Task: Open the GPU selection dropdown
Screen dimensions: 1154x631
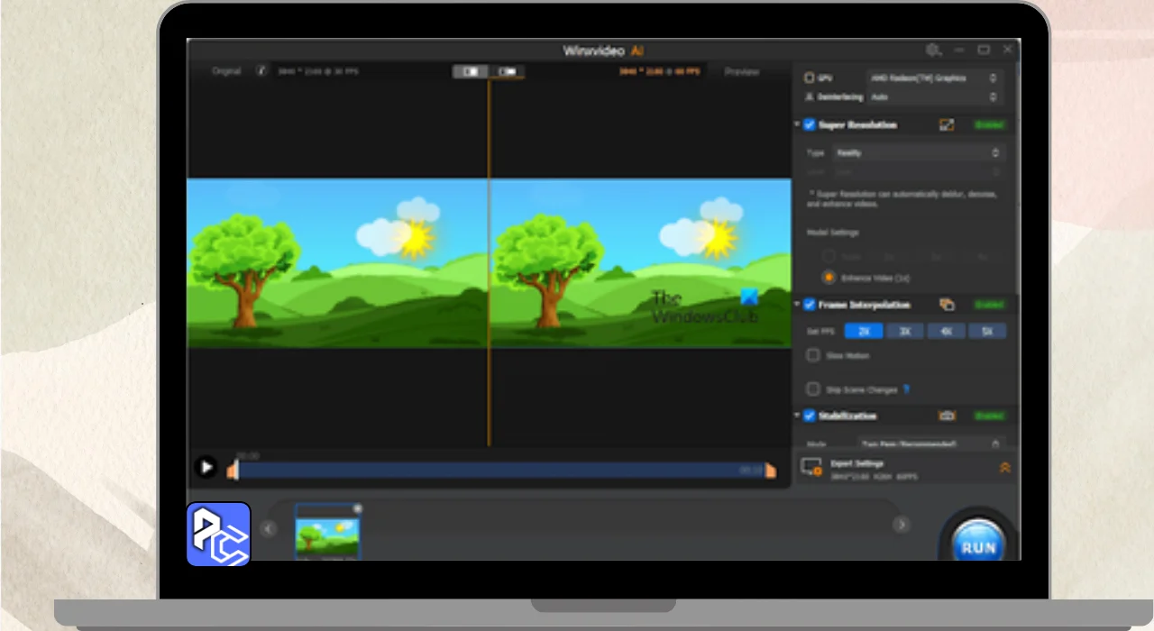Action: 934,78
